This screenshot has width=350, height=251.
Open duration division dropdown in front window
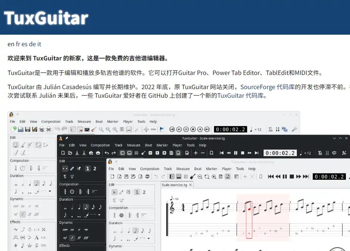(x=149, y=239)
